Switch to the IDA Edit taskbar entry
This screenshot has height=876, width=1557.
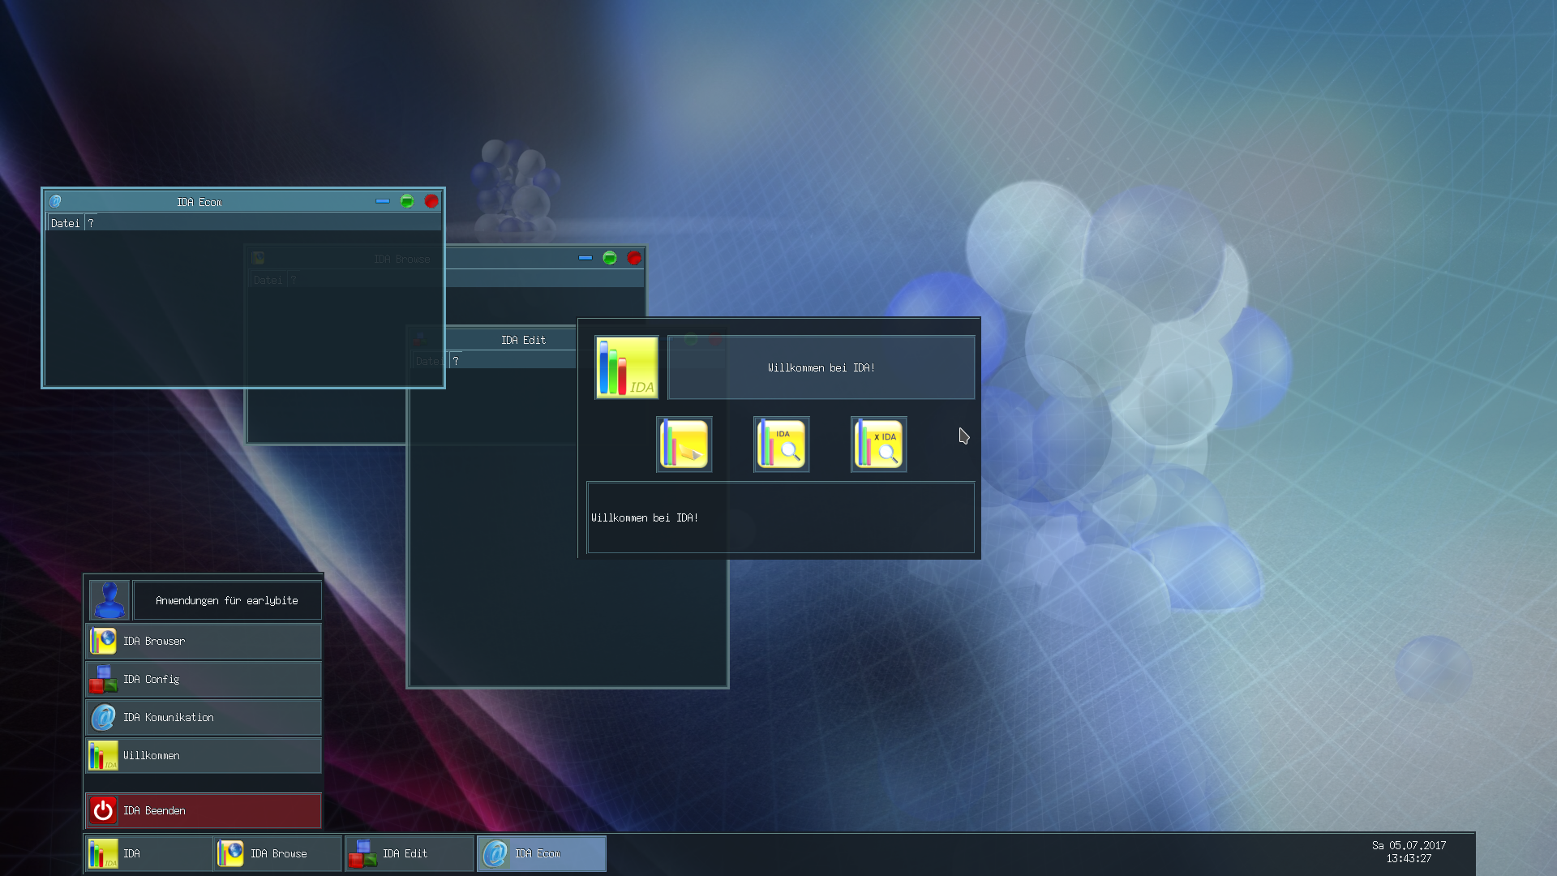(405, 853)
